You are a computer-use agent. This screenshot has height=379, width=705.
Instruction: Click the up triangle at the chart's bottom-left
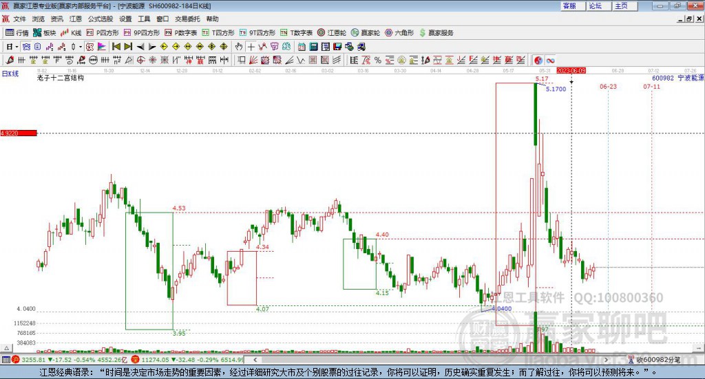pos(6,348)
